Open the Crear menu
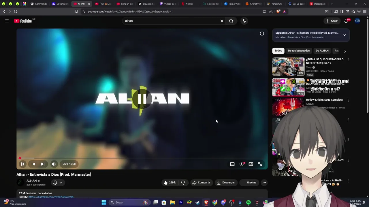 coord(332,21)
